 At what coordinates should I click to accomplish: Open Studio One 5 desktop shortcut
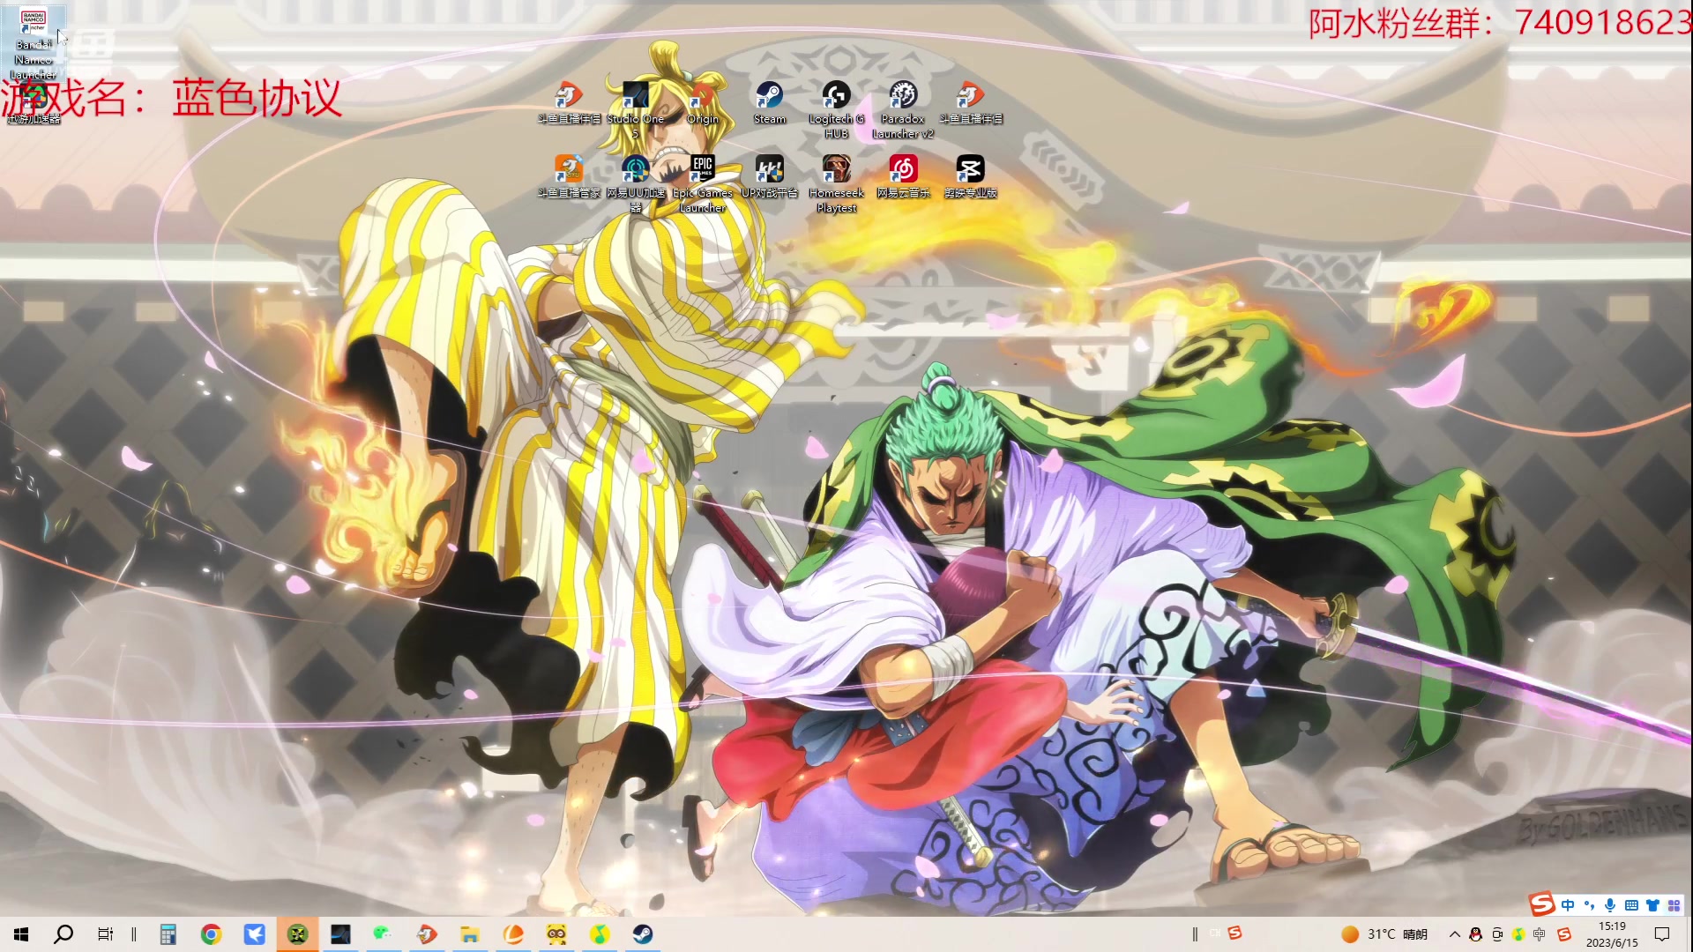point(635,109)
